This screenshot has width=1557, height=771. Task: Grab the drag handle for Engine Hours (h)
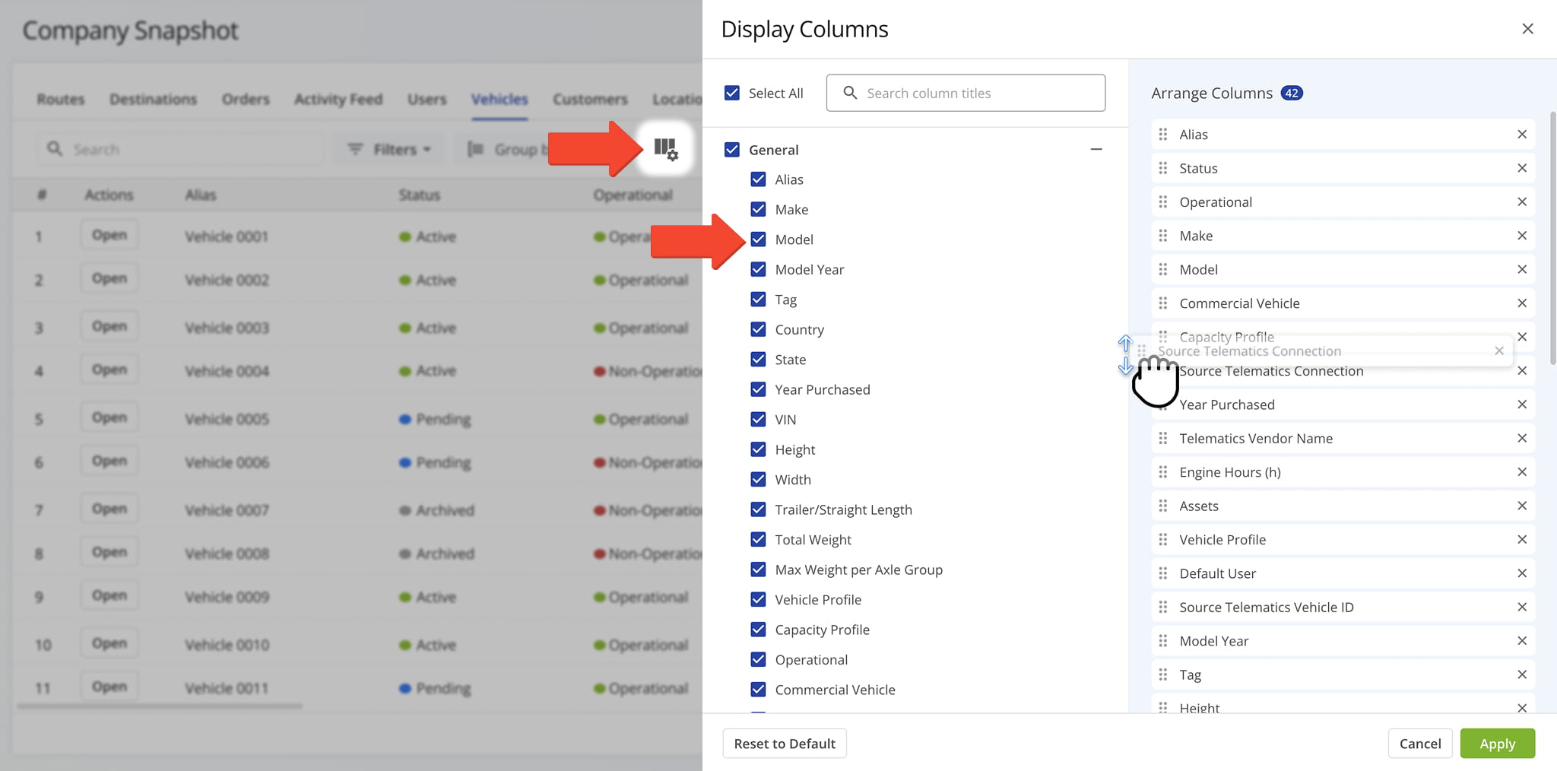point(1162,472)
